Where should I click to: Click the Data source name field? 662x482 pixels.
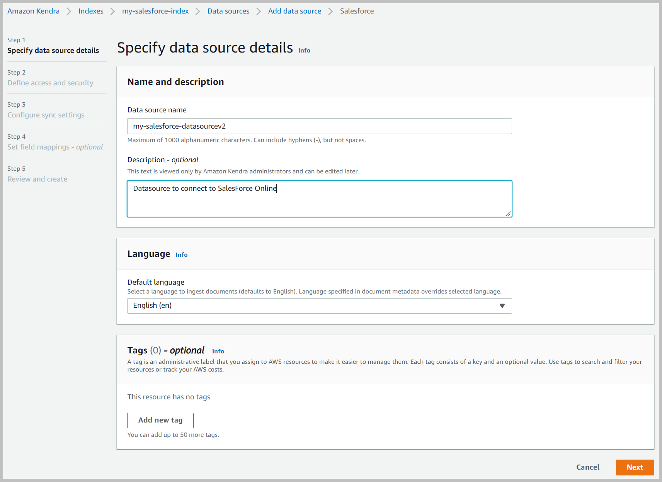[x=319, y=126]
